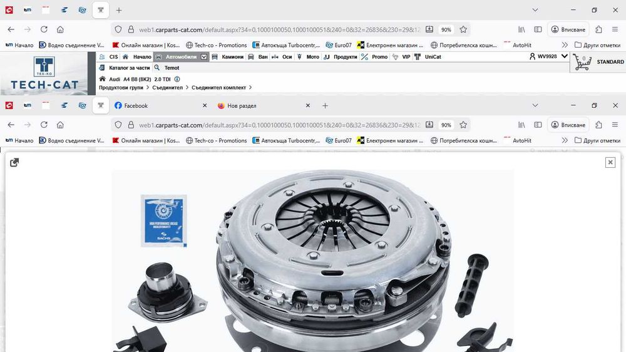
Task: Open Начало bookmark in lower window
Action: point(19,140)
